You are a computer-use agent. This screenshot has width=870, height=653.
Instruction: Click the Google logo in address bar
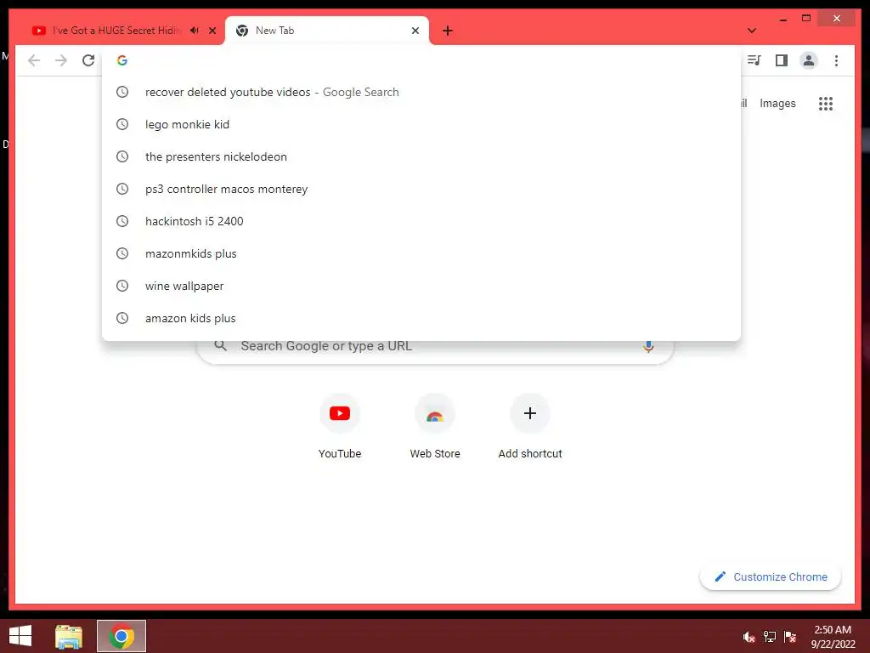(x=122, y=60)
